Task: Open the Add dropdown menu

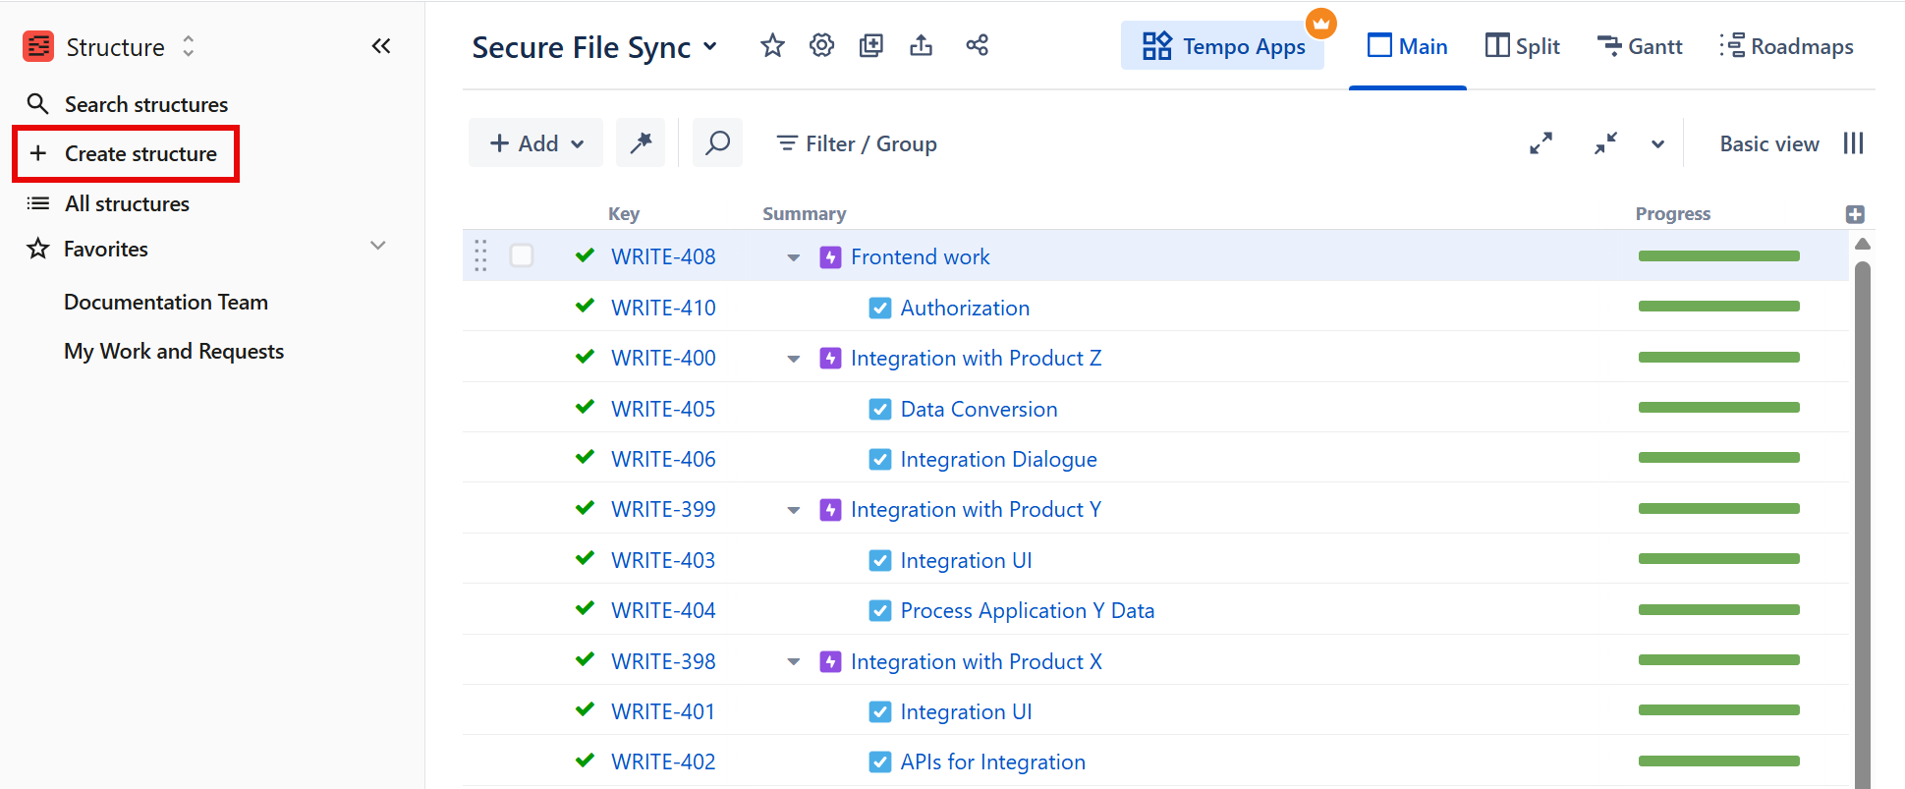Action: pos(536,143)
